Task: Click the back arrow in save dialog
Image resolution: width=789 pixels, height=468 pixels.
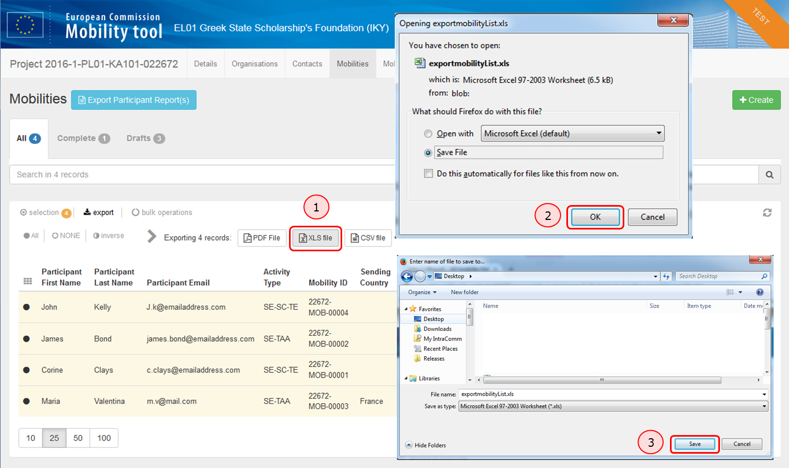Action: point(407,276)
